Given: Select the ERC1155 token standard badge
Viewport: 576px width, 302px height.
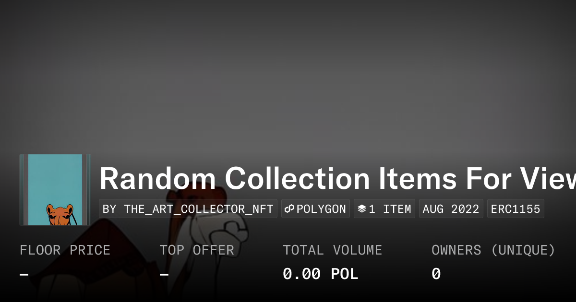Looking at the screenshot, I should tap(516, 209).
